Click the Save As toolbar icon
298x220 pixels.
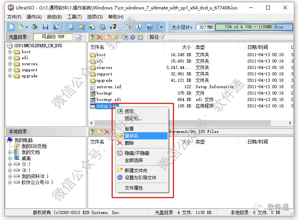56,27
